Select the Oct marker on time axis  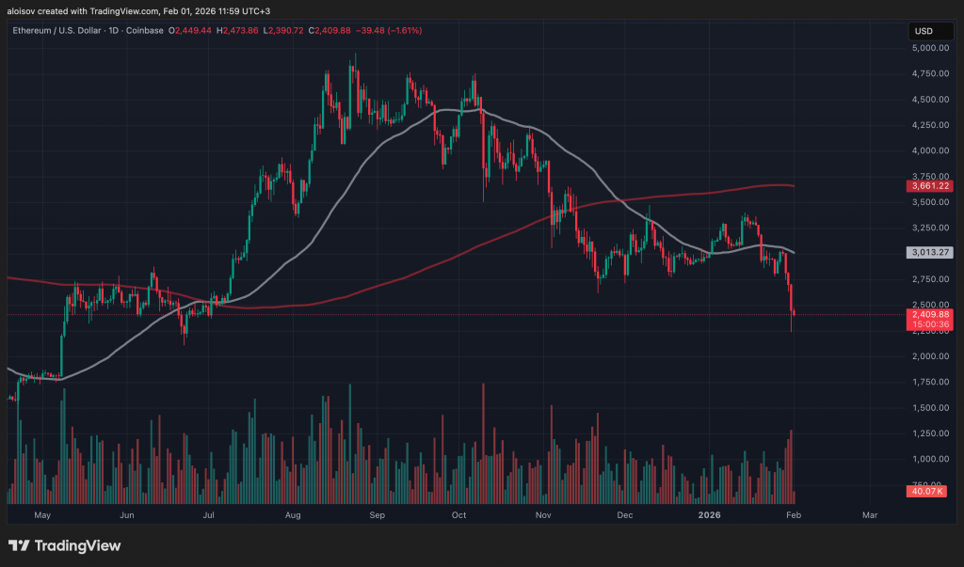(x=459, y=515)
